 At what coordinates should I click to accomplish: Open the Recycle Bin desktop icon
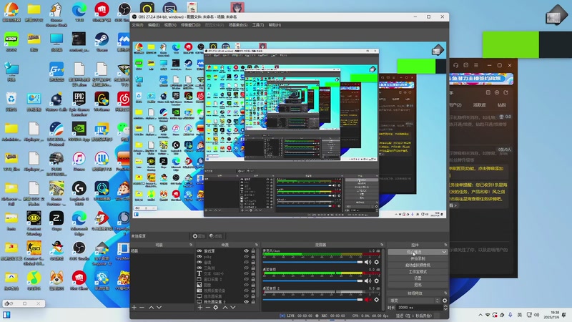pos(11,102)
